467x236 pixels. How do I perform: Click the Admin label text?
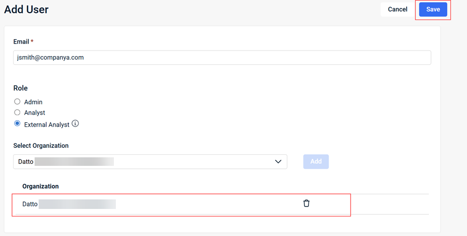coord(33,102)
